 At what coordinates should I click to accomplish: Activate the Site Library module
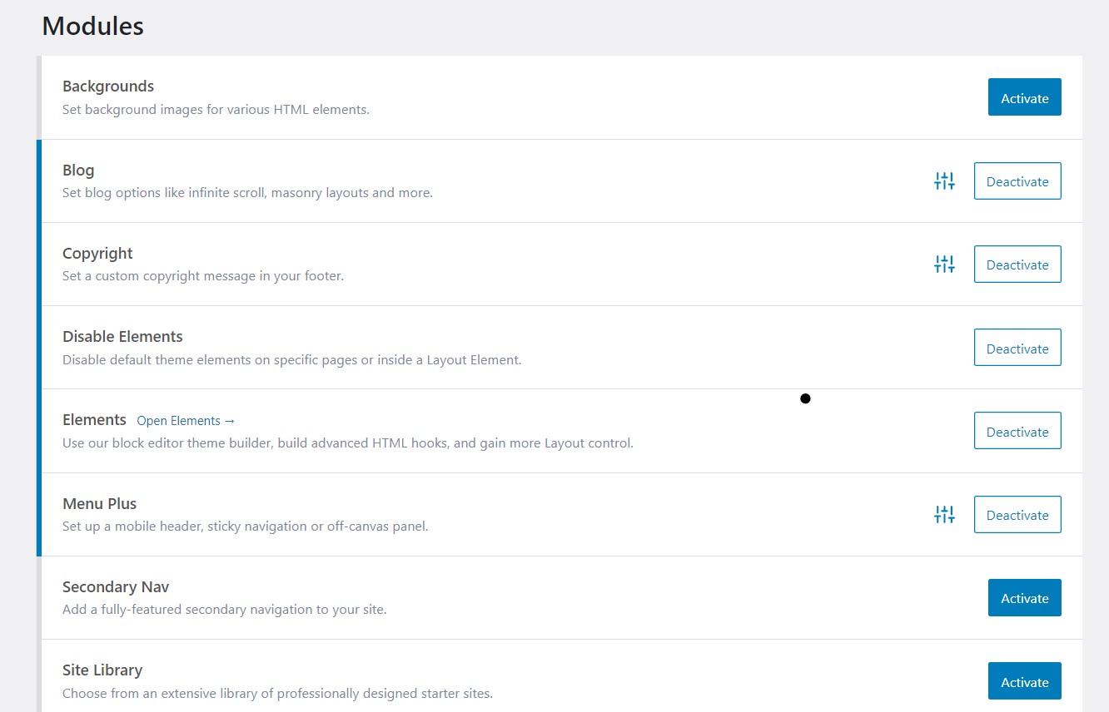point(1024,680)
